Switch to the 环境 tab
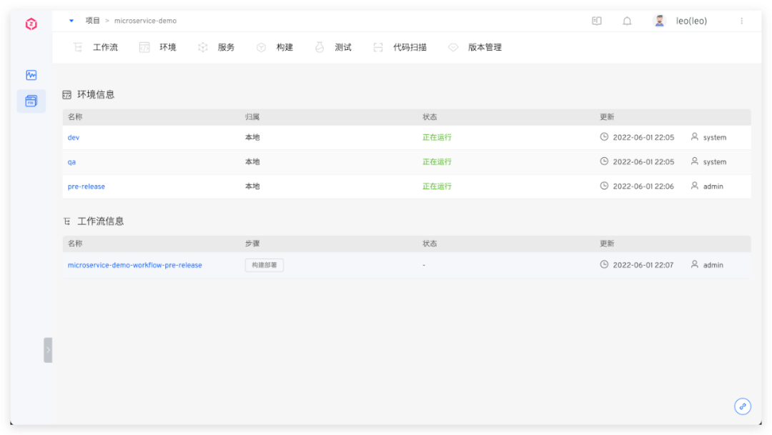The image size is (772, 435). point(158,47)
